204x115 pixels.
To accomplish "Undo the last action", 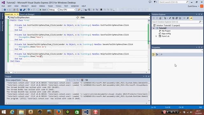I will [29, 10].
